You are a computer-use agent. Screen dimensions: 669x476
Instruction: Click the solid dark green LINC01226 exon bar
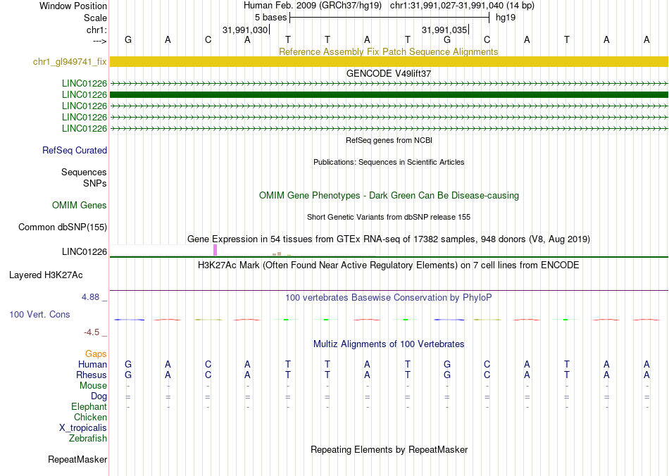tap(389, 94)
